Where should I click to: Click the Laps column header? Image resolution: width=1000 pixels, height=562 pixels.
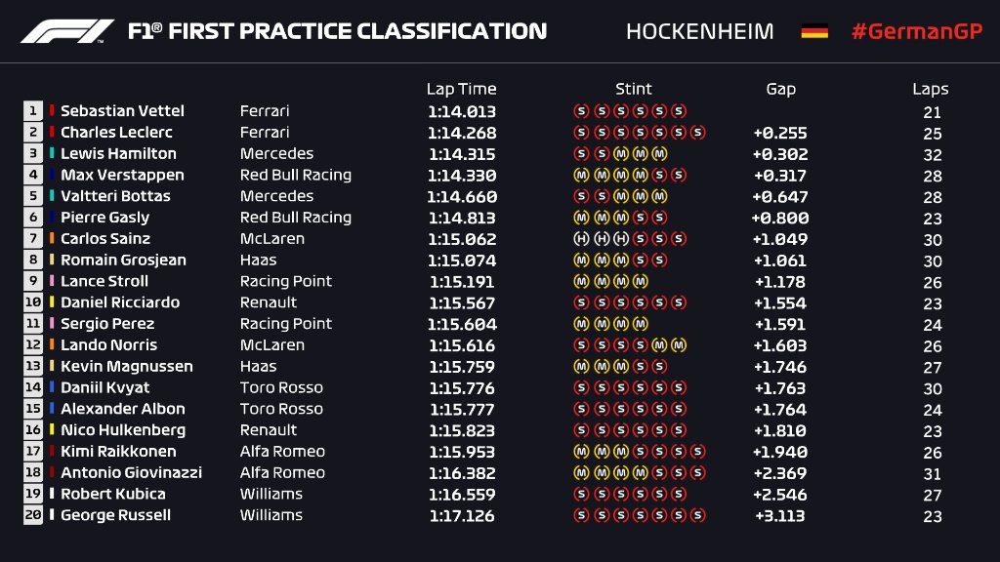point(930,89)
